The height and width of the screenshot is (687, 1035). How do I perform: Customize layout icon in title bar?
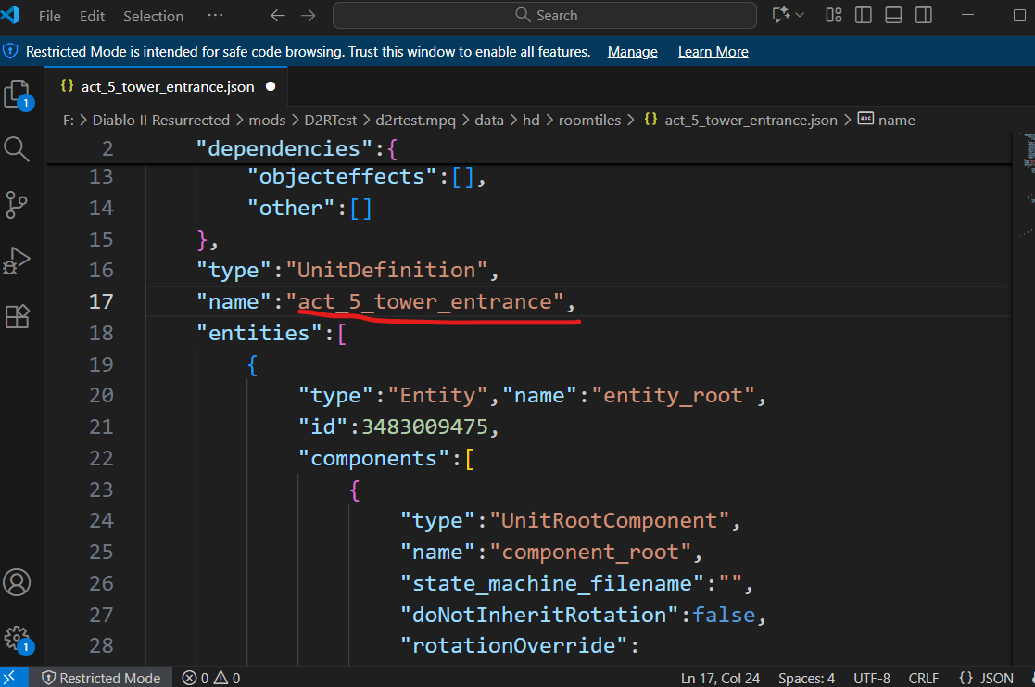834,15
